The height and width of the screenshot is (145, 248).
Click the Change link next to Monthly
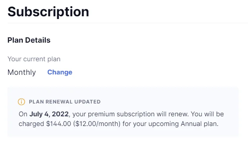pyautogui.click(x=60, y=72)
